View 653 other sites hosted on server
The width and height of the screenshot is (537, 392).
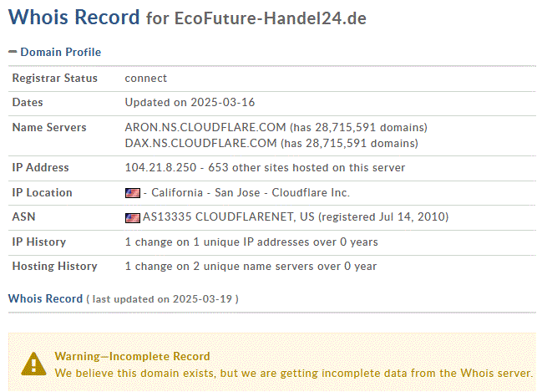(306, 167)
